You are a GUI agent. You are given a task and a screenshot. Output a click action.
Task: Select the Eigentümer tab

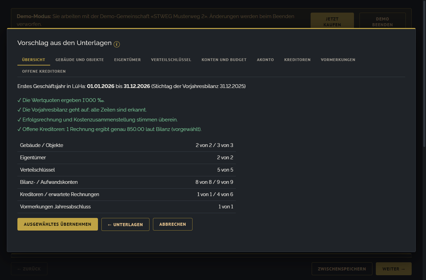tap(127, 60)
